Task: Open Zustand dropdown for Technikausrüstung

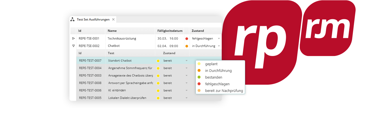Action: coord(219,38)
